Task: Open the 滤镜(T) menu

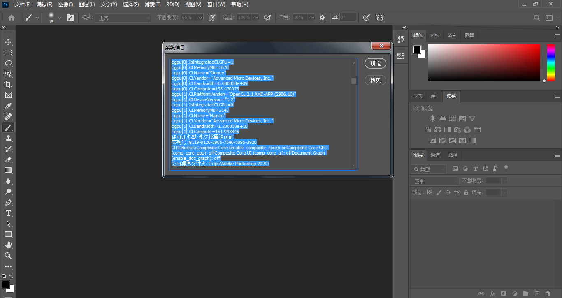Action: pyautogui.click(x=153, y=5)
